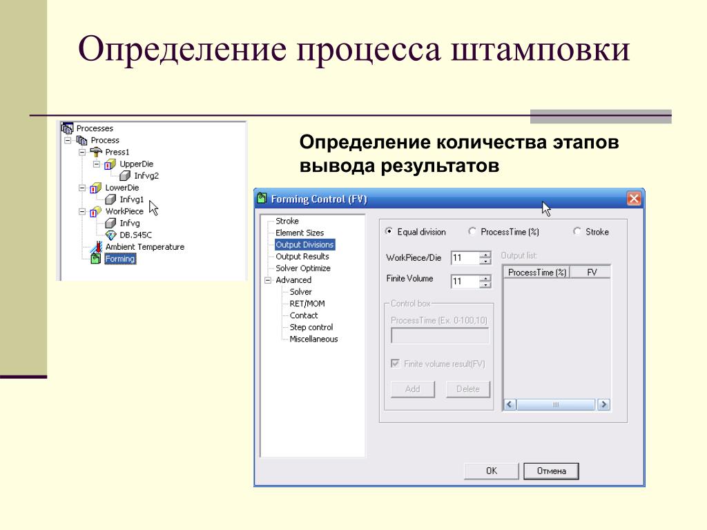Click the Forming Control title bar icon
This screenshot has height=530, width=707.
262,198
